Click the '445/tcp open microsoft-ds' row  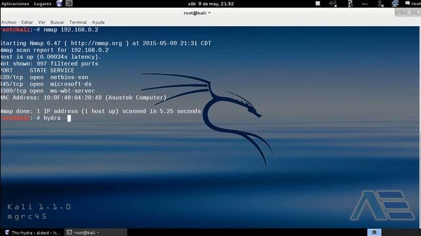click(45, 84)
